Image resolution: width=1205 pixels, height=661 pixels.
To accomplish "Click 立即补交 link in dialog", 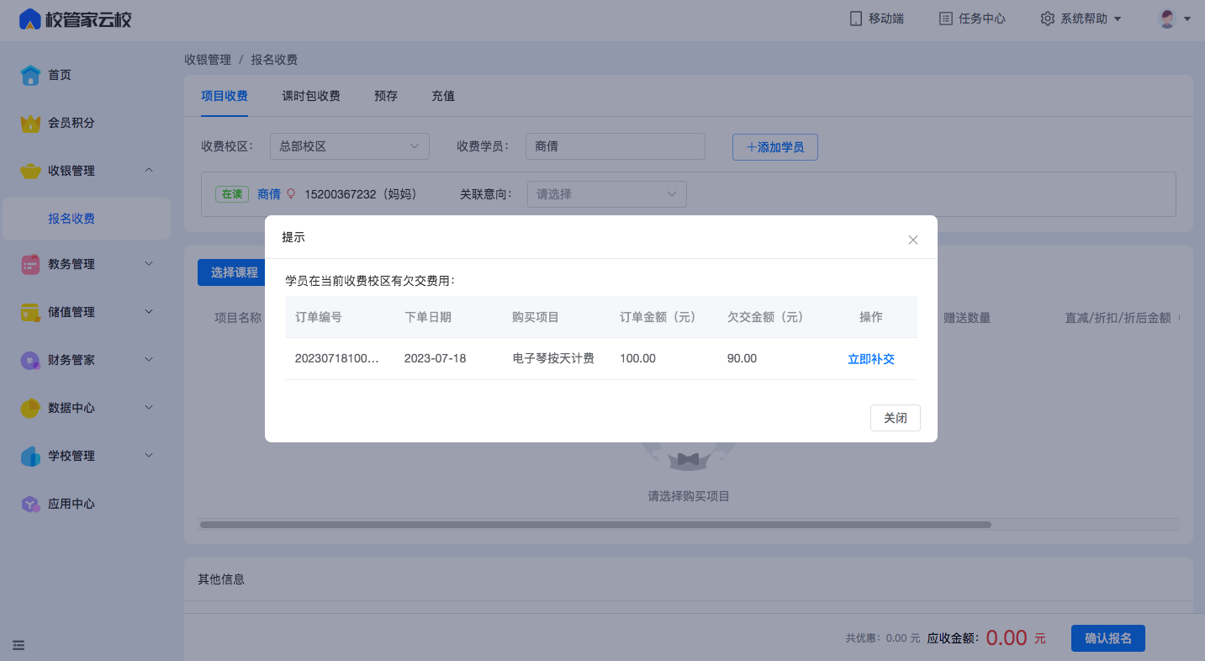I will pos(871,358).
